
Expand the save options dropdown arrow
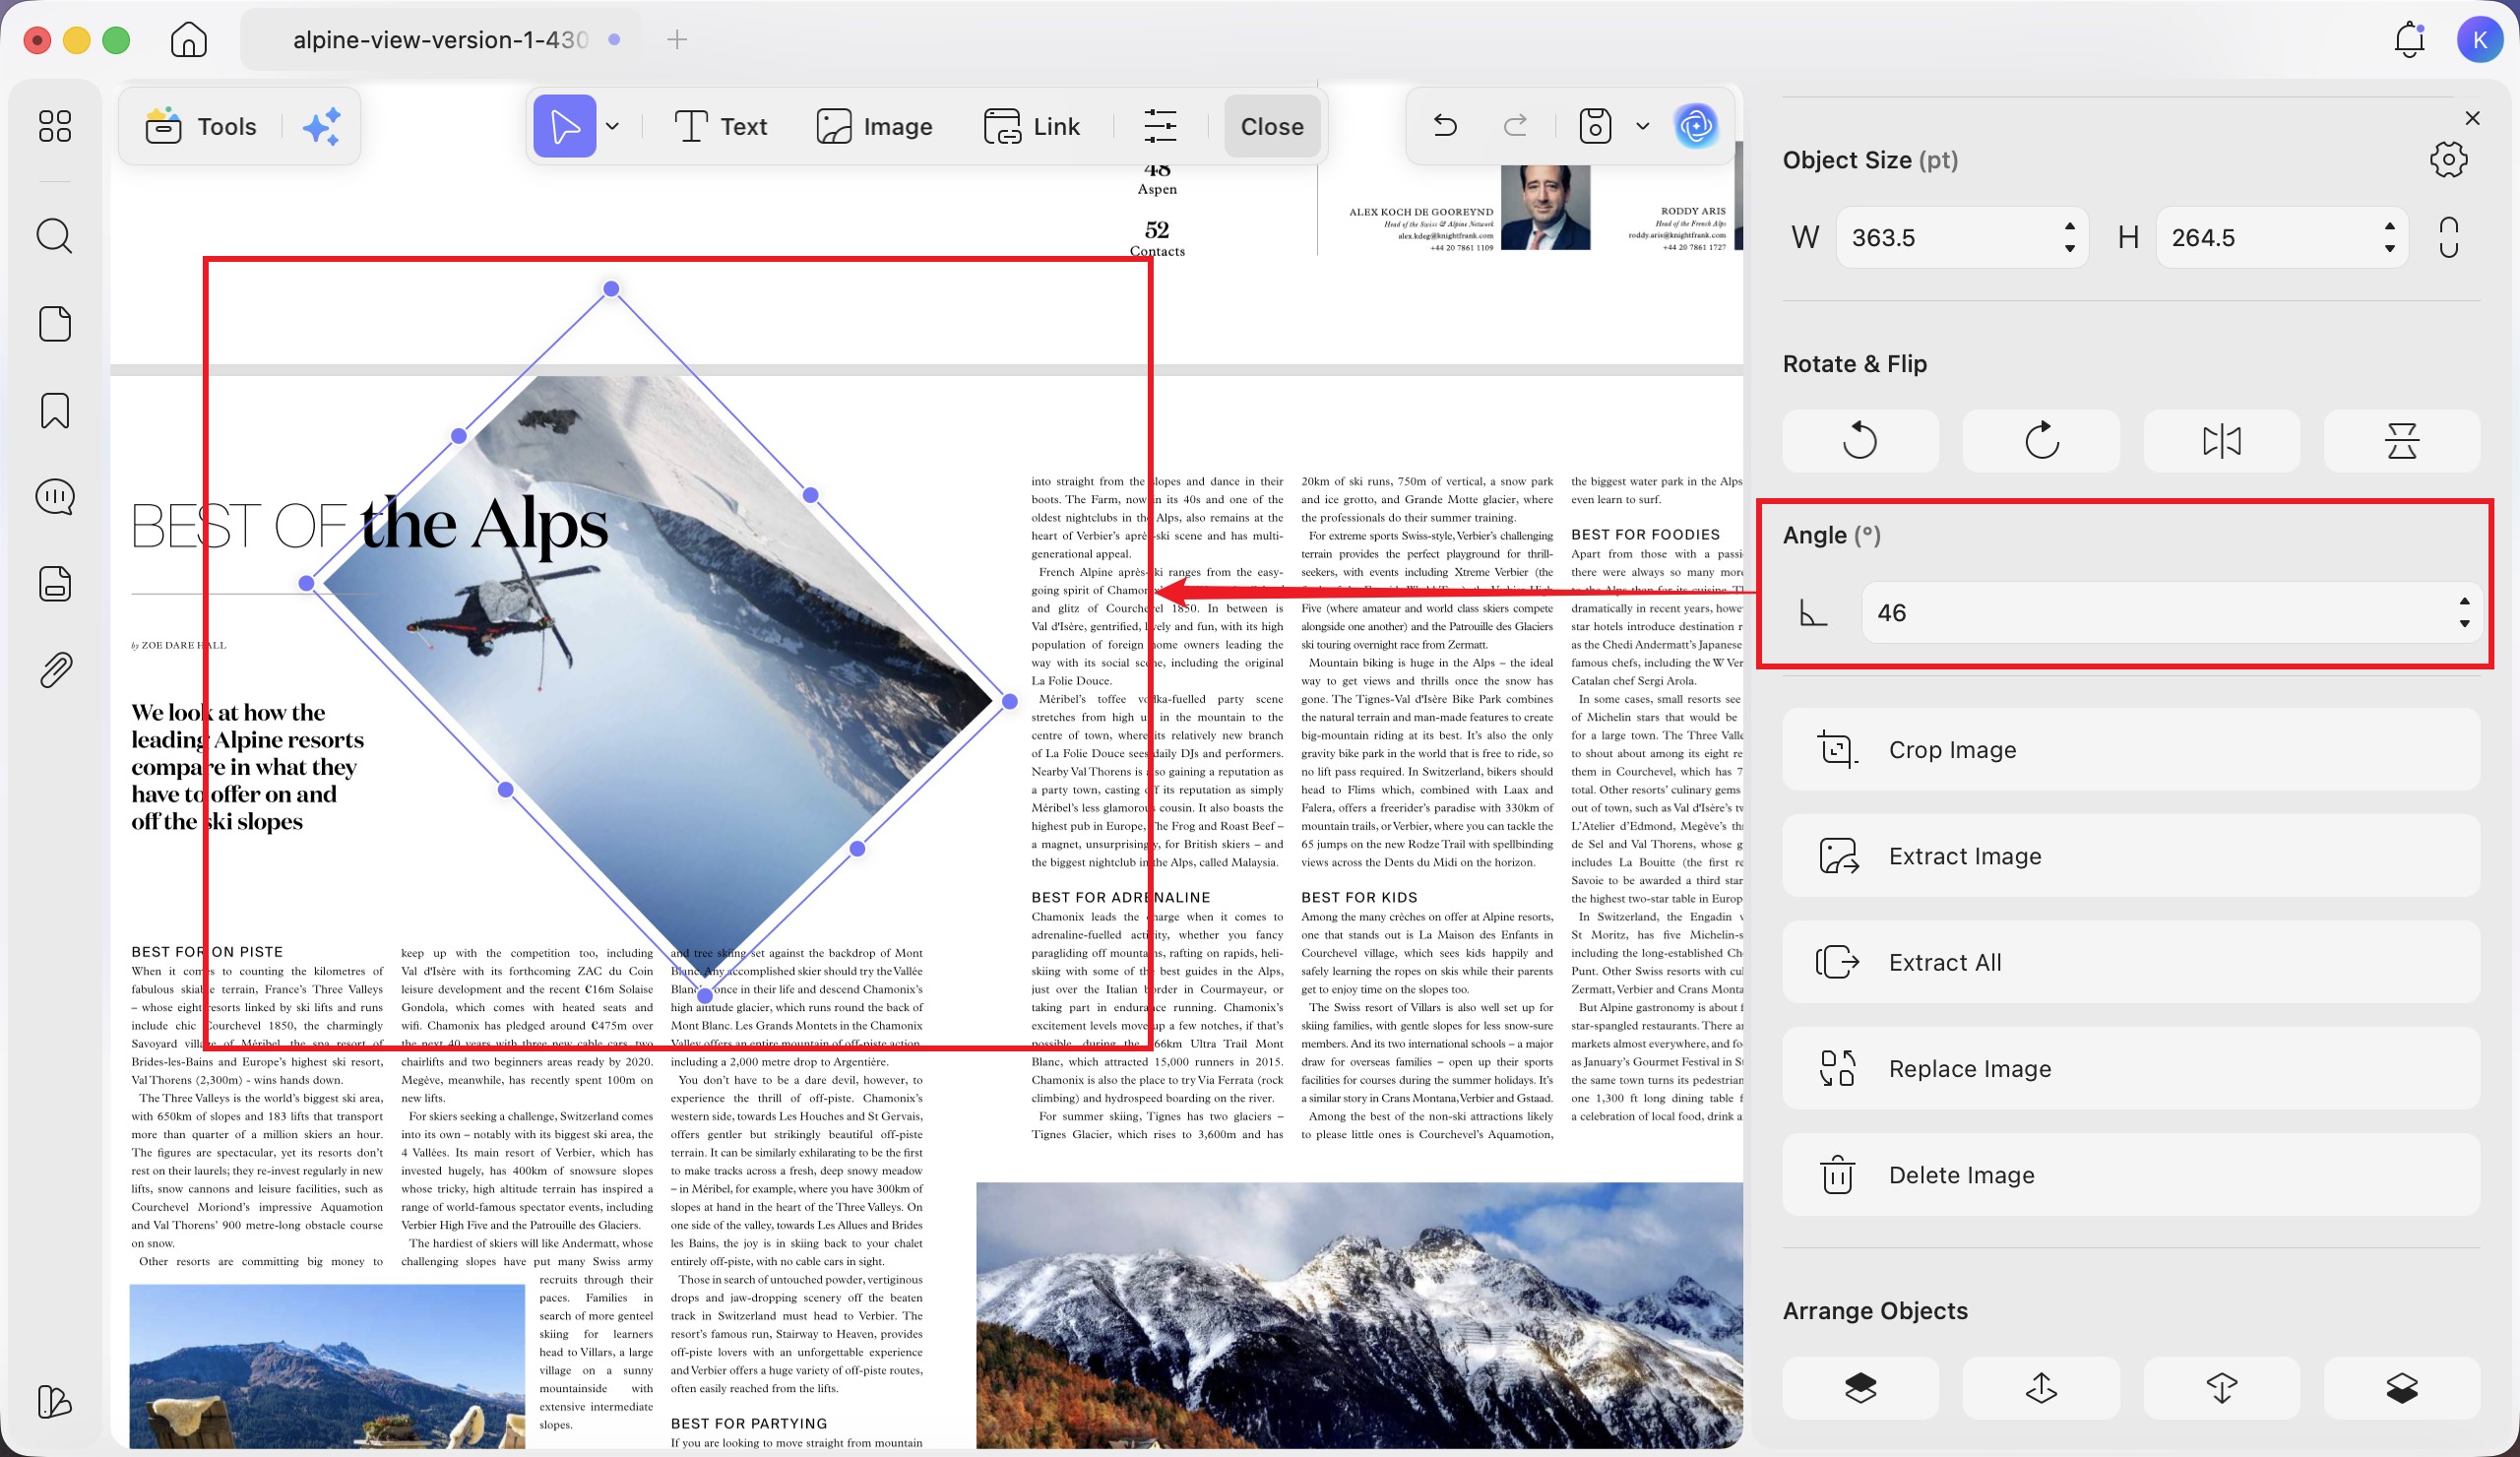pos(1642,126)
